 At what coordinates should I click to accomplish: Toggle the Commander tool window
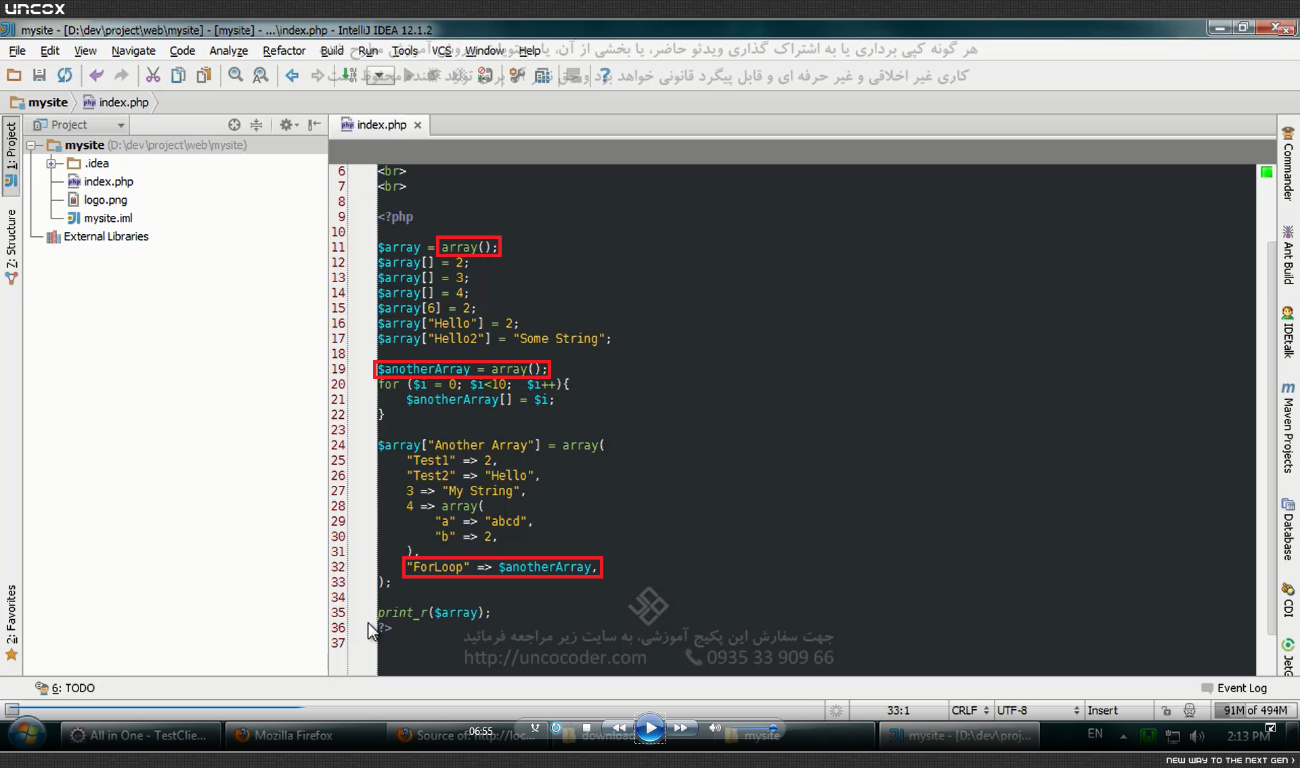[1288, 163]
